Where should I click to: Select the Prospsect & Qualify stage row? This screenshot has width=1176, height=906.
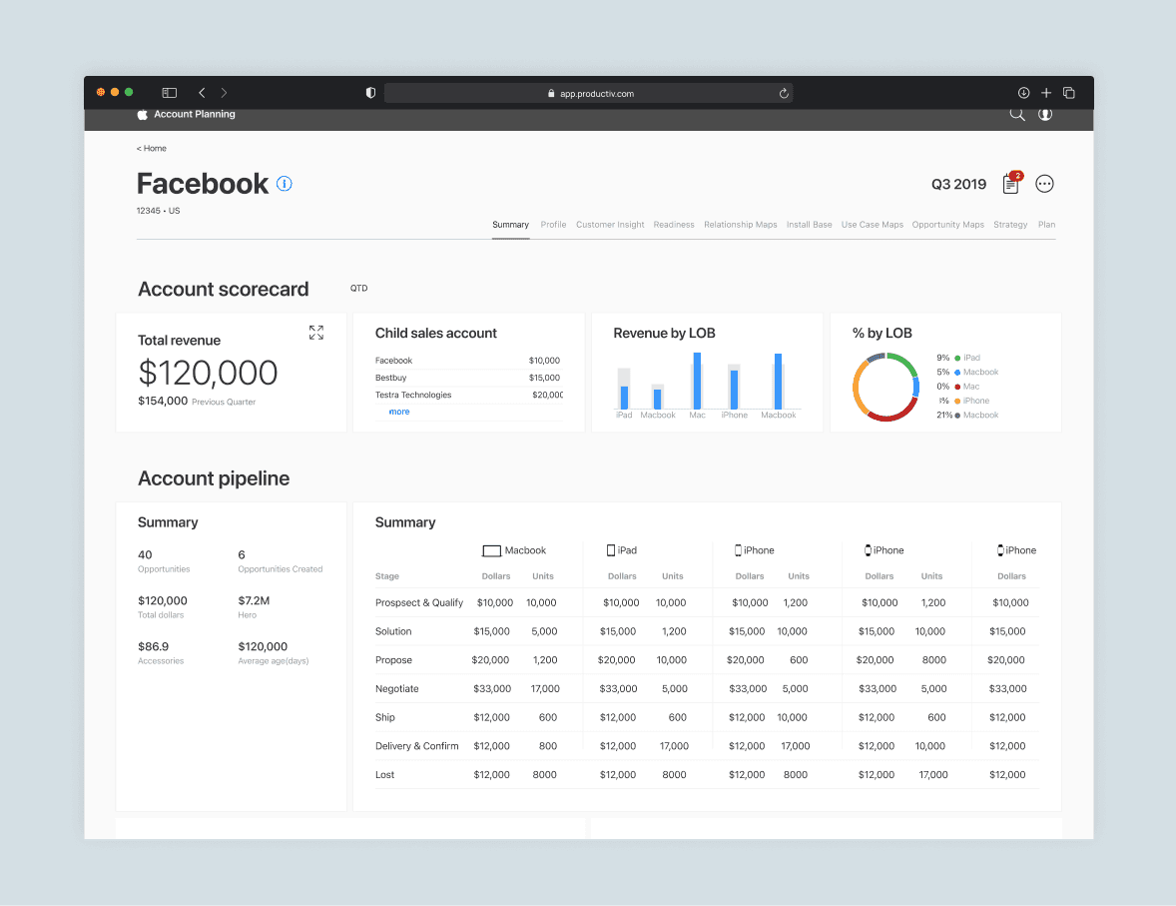point(707,602)
